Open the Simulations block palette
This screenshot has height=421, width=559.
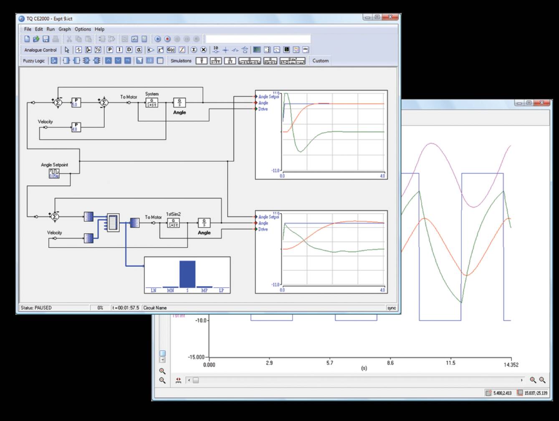(x=181, y=61)
